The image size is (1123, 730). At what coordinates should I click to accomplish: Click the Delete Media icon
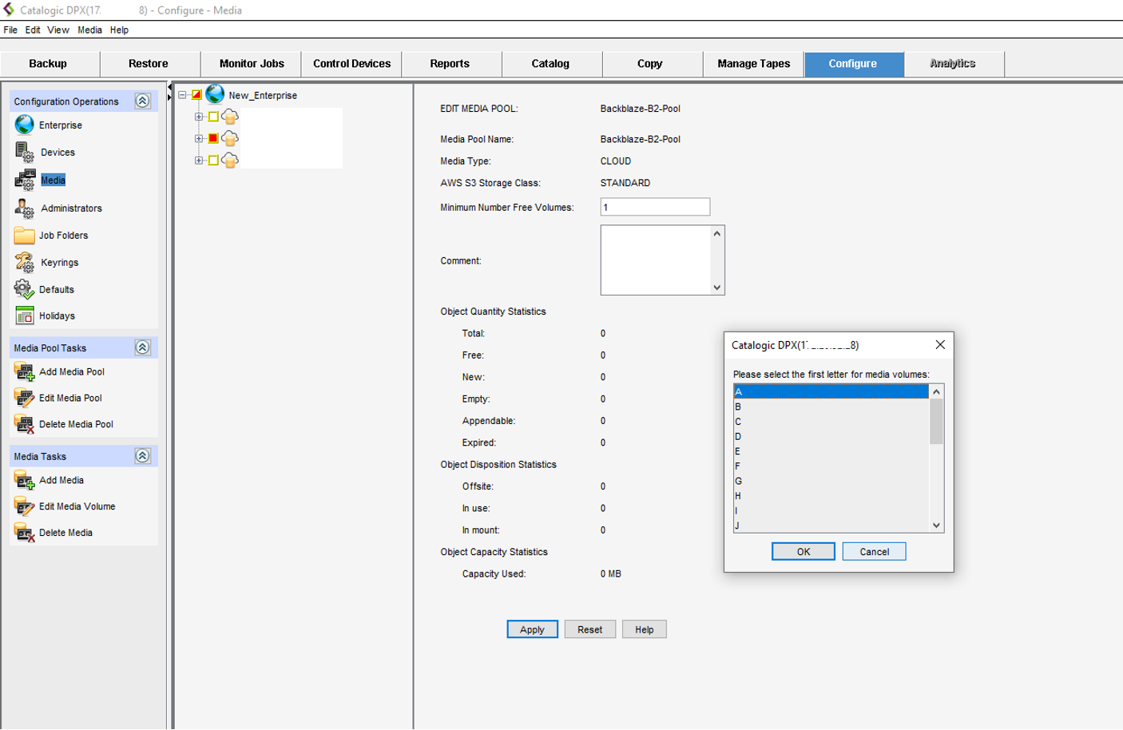25,533
